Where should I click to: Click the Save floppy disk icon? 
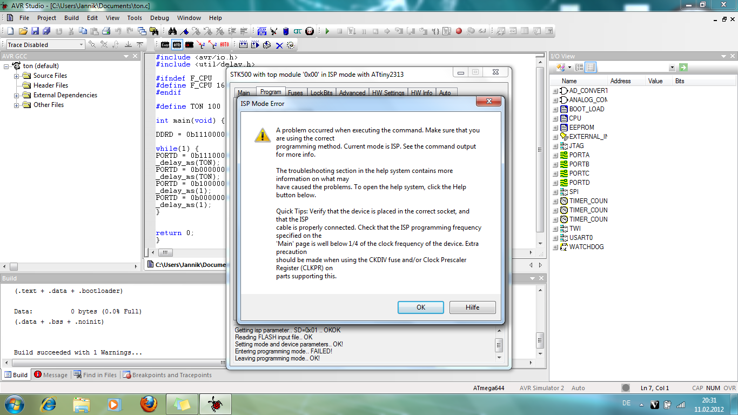[x=35, y=31]
